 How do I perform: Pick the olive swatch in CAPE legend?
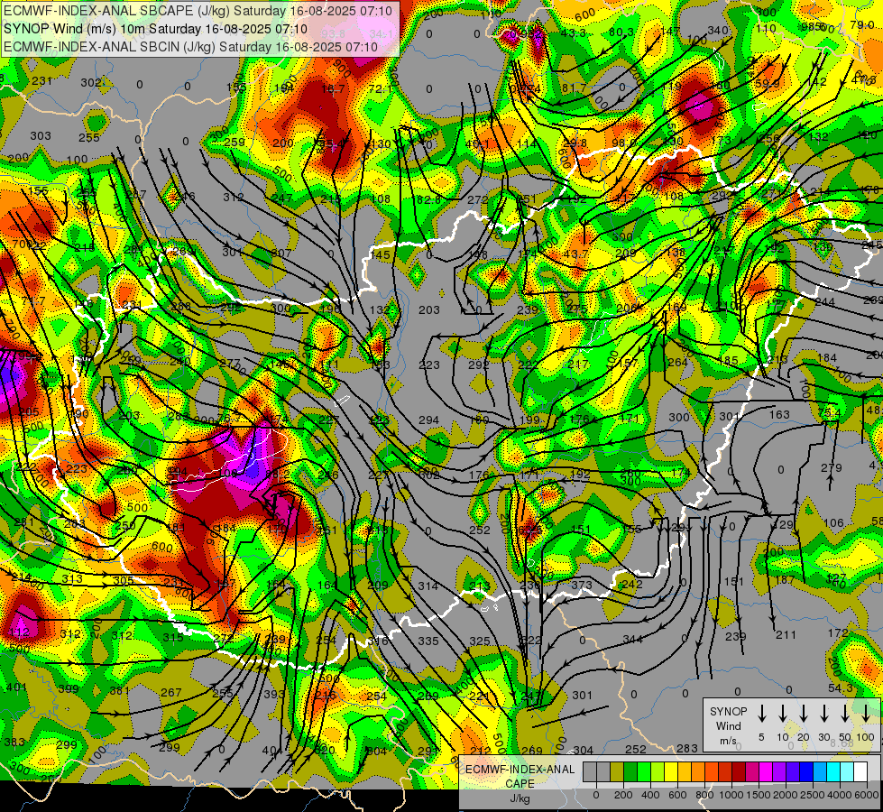617,771
